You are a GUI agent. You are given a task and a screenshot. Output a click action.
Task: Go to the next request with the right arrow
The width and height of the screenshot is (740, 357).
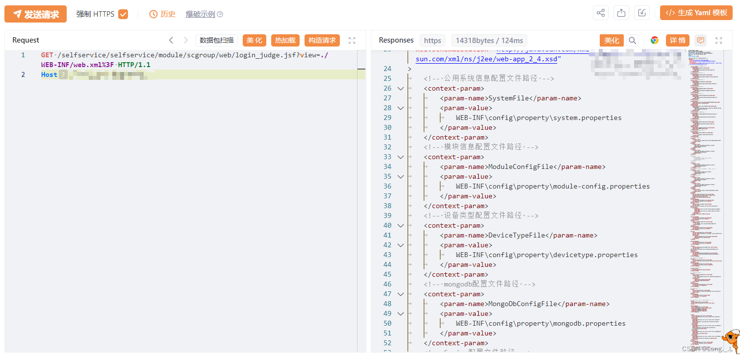tap(186, 40)
